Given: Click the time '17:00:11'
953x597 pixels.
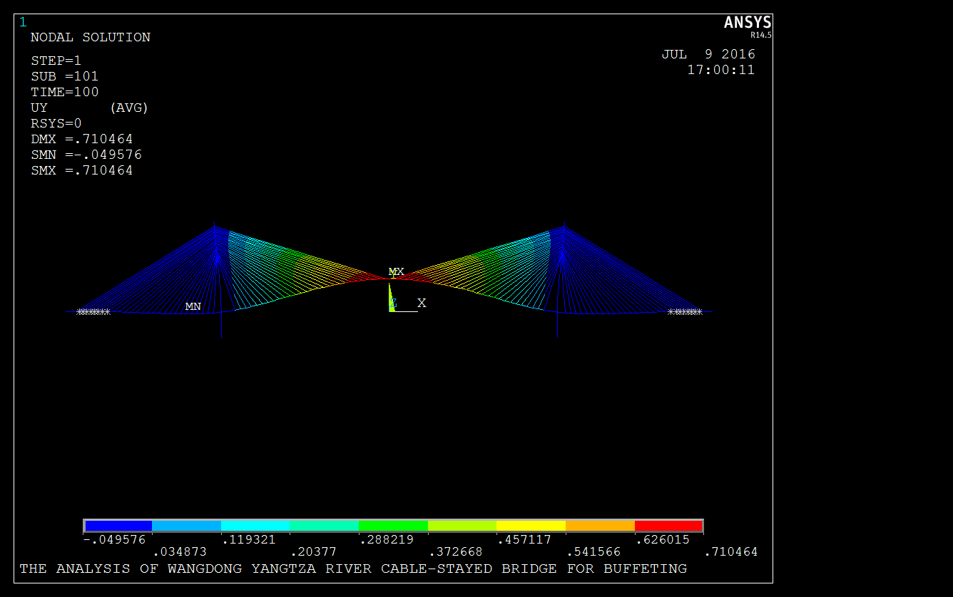Looking at the screenshot, I should point(721,70).
